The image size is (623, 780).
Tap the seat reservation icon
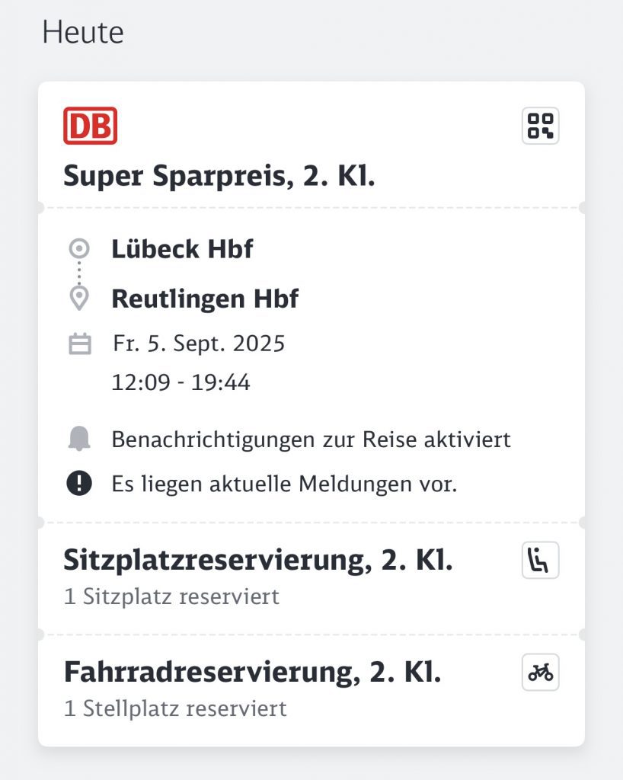click(x=540, y=561)
